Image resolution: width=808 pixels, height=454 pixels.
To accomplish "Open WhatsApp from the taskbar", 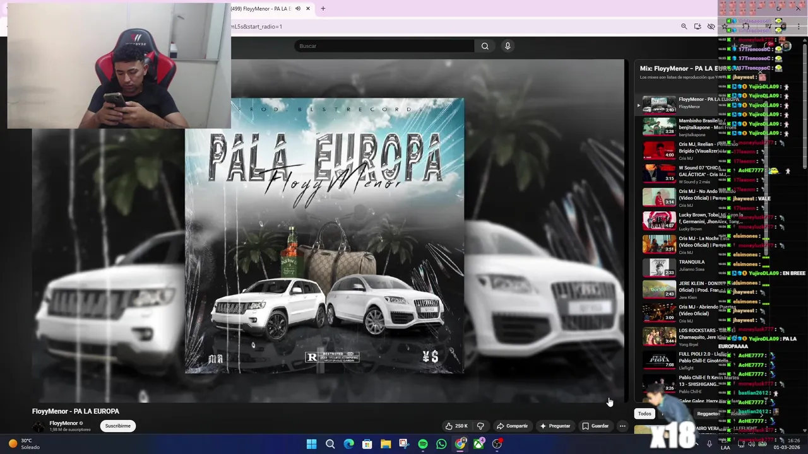I will pyautogui.click(x=441, y=444).
